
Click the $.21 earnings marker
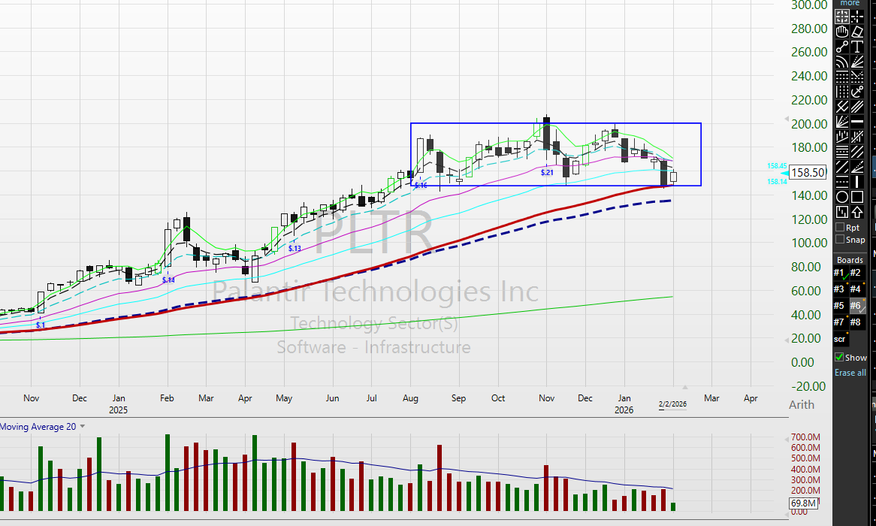(x=547, y=172)
